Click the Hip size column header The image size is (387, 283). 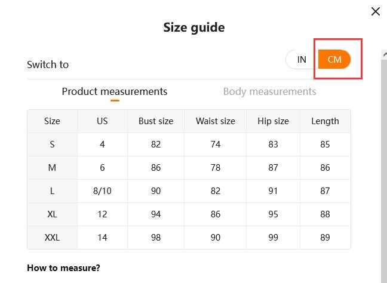click(273, 121)
